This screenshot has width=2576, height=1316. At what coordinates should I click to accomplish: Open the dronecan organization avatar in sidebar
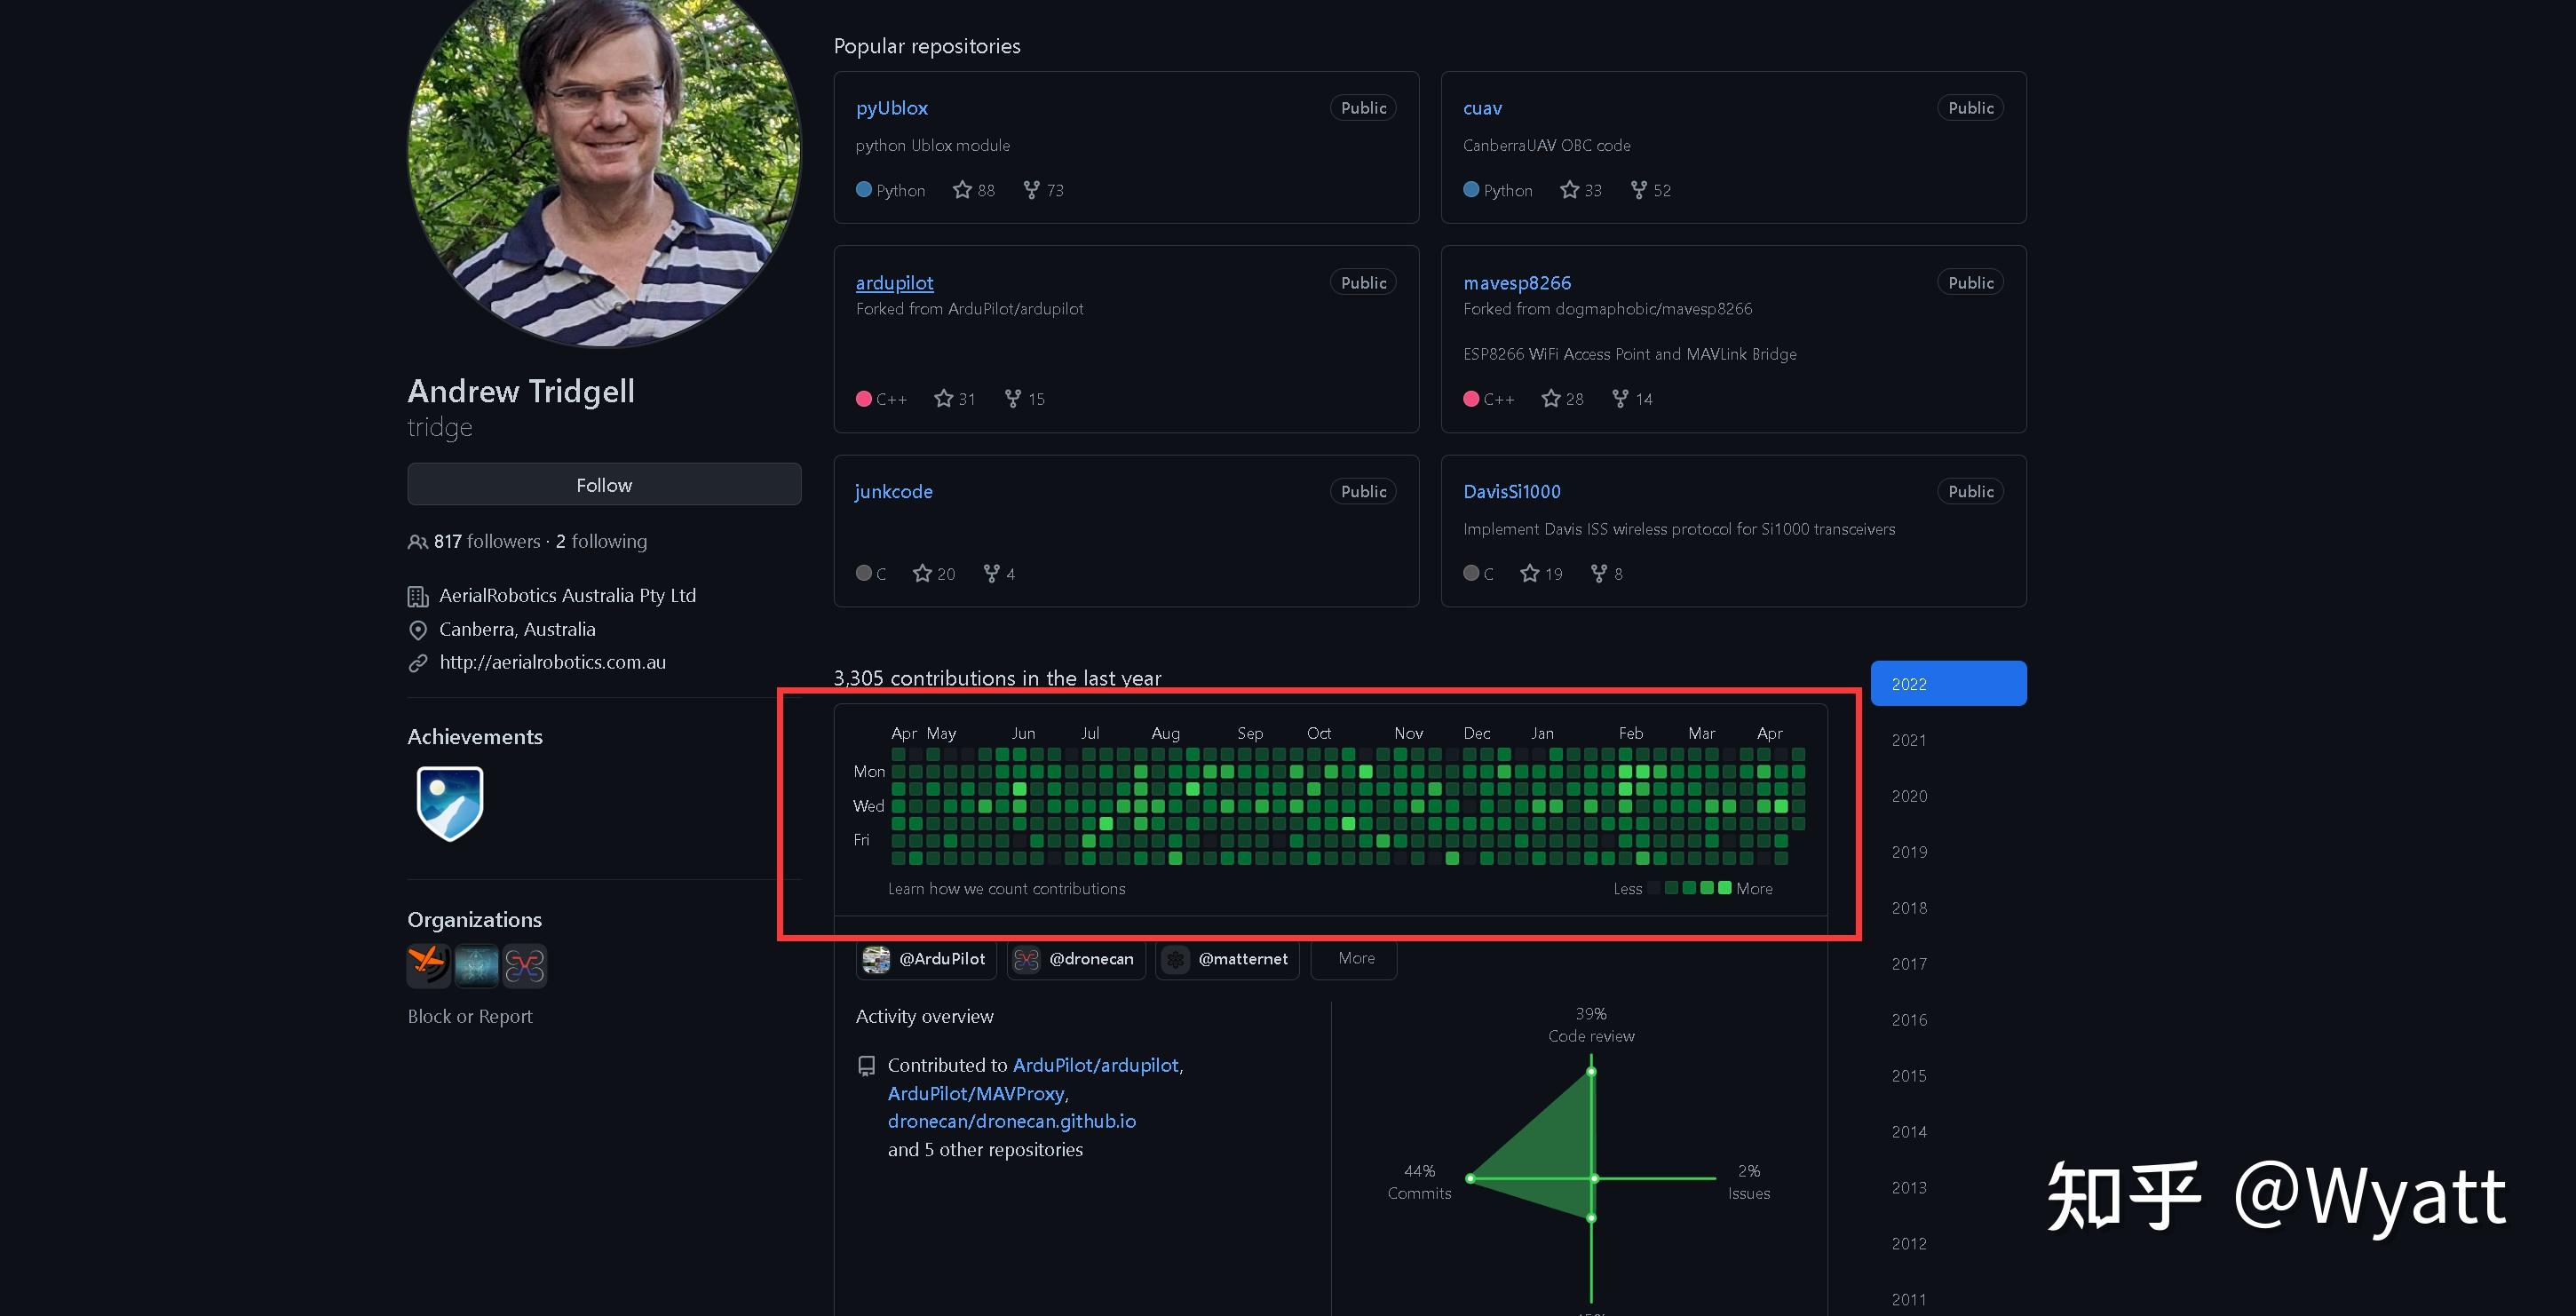pos(525,965)
